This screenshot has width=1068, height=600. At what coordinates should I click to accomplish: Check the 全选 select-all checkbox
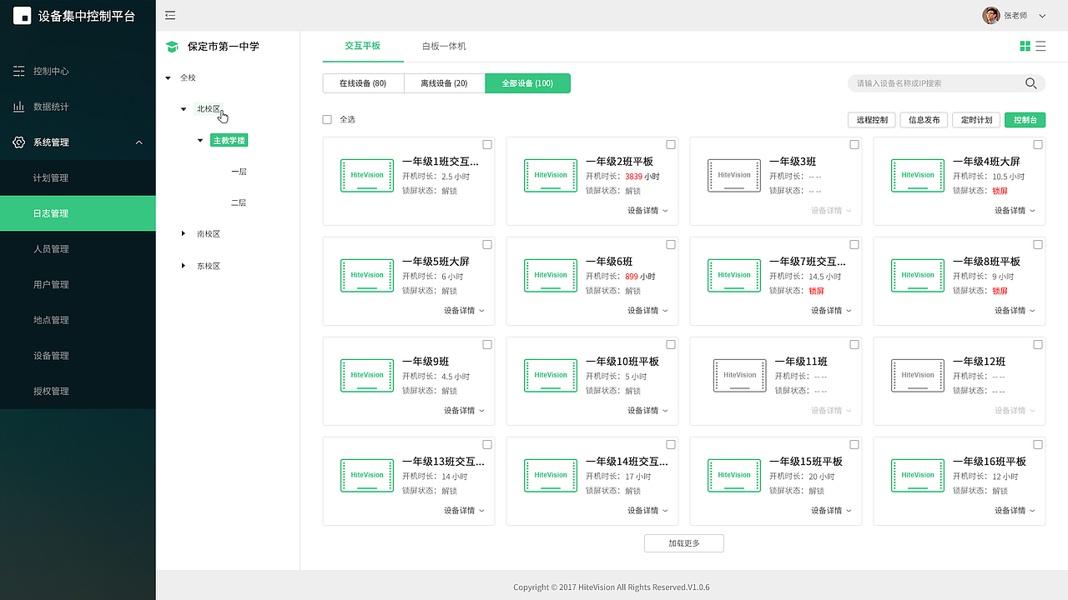(x=327, y=119)
